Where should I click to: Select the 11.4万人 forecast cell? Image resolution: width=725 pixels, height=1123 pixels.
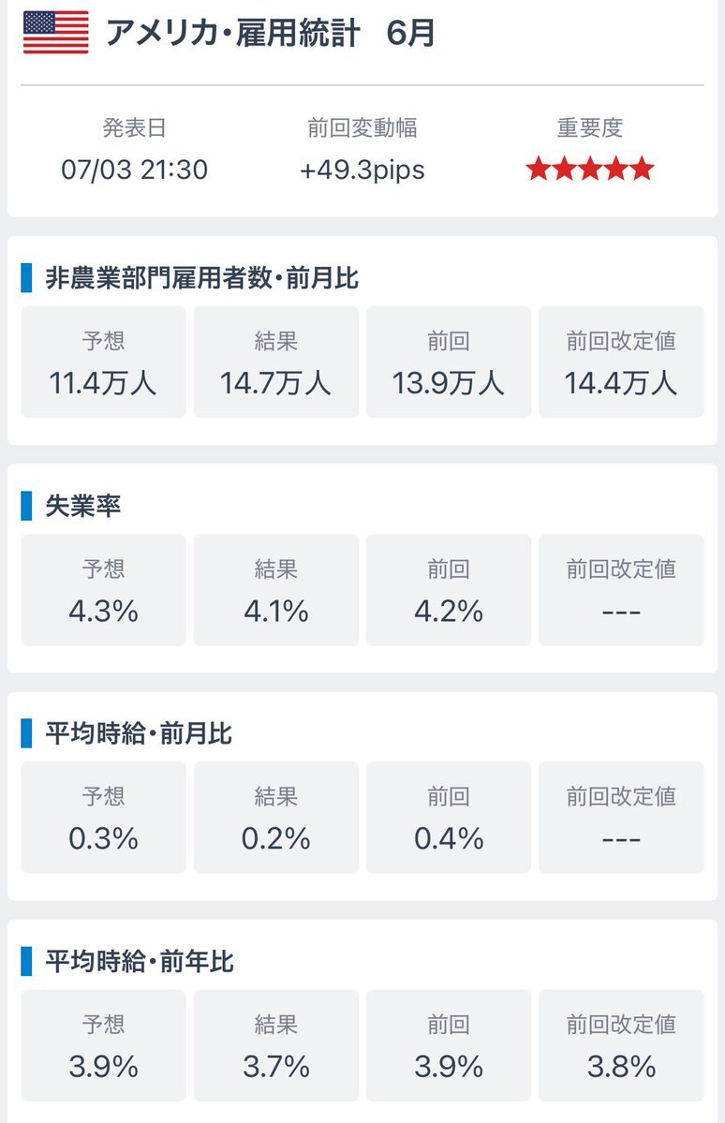click(x=103, y=362)
